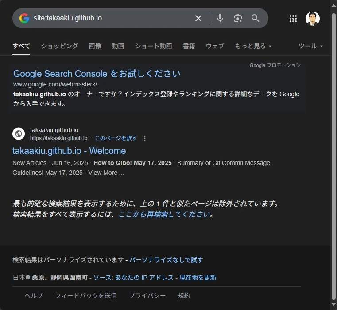Clear the search query with X
The image size is (337, 310).
point(198,18)
